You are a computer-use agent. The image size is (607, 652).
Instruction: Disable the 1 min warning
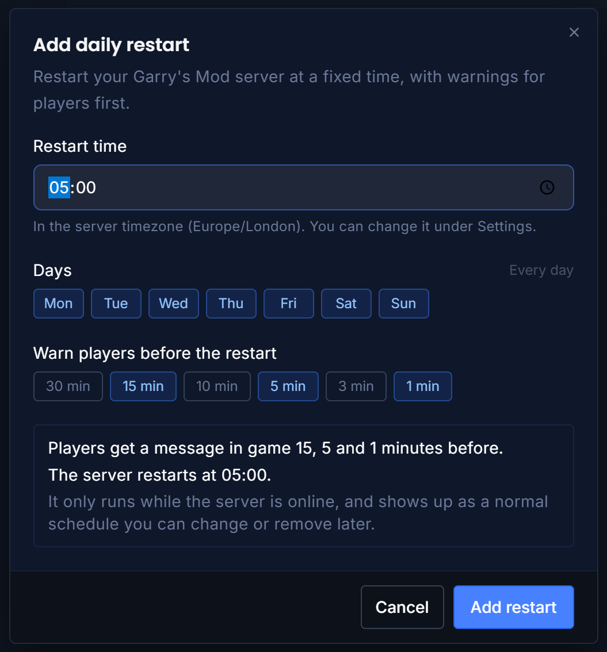click(423, 386)
